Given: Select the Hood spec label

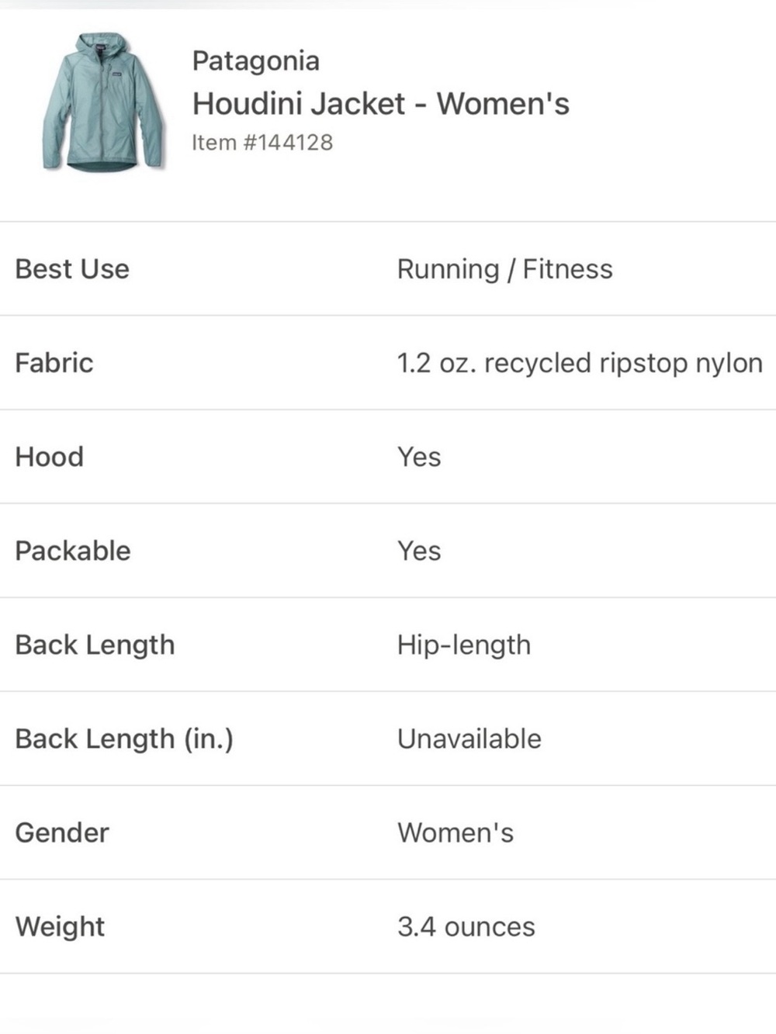Looking at the screenshot, I should tap(49, 456).
